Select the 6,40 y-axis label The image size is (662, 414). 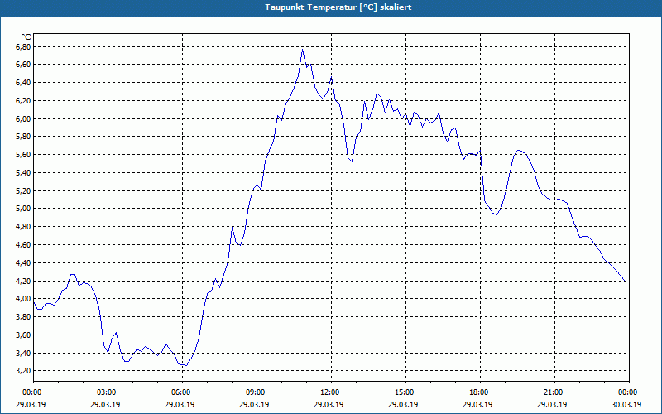click(23, 82)
